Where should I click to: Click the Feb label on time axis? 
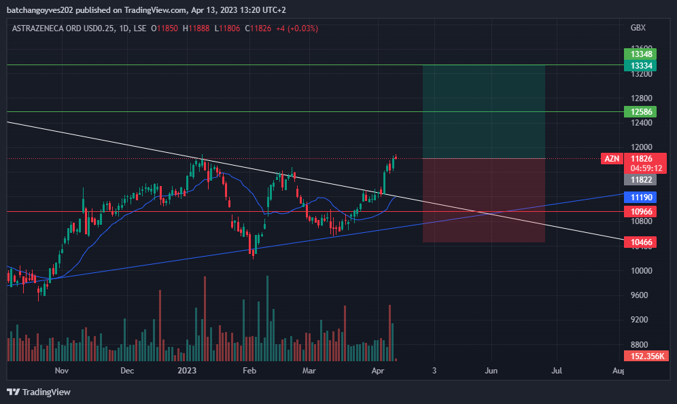coord(249,371)
